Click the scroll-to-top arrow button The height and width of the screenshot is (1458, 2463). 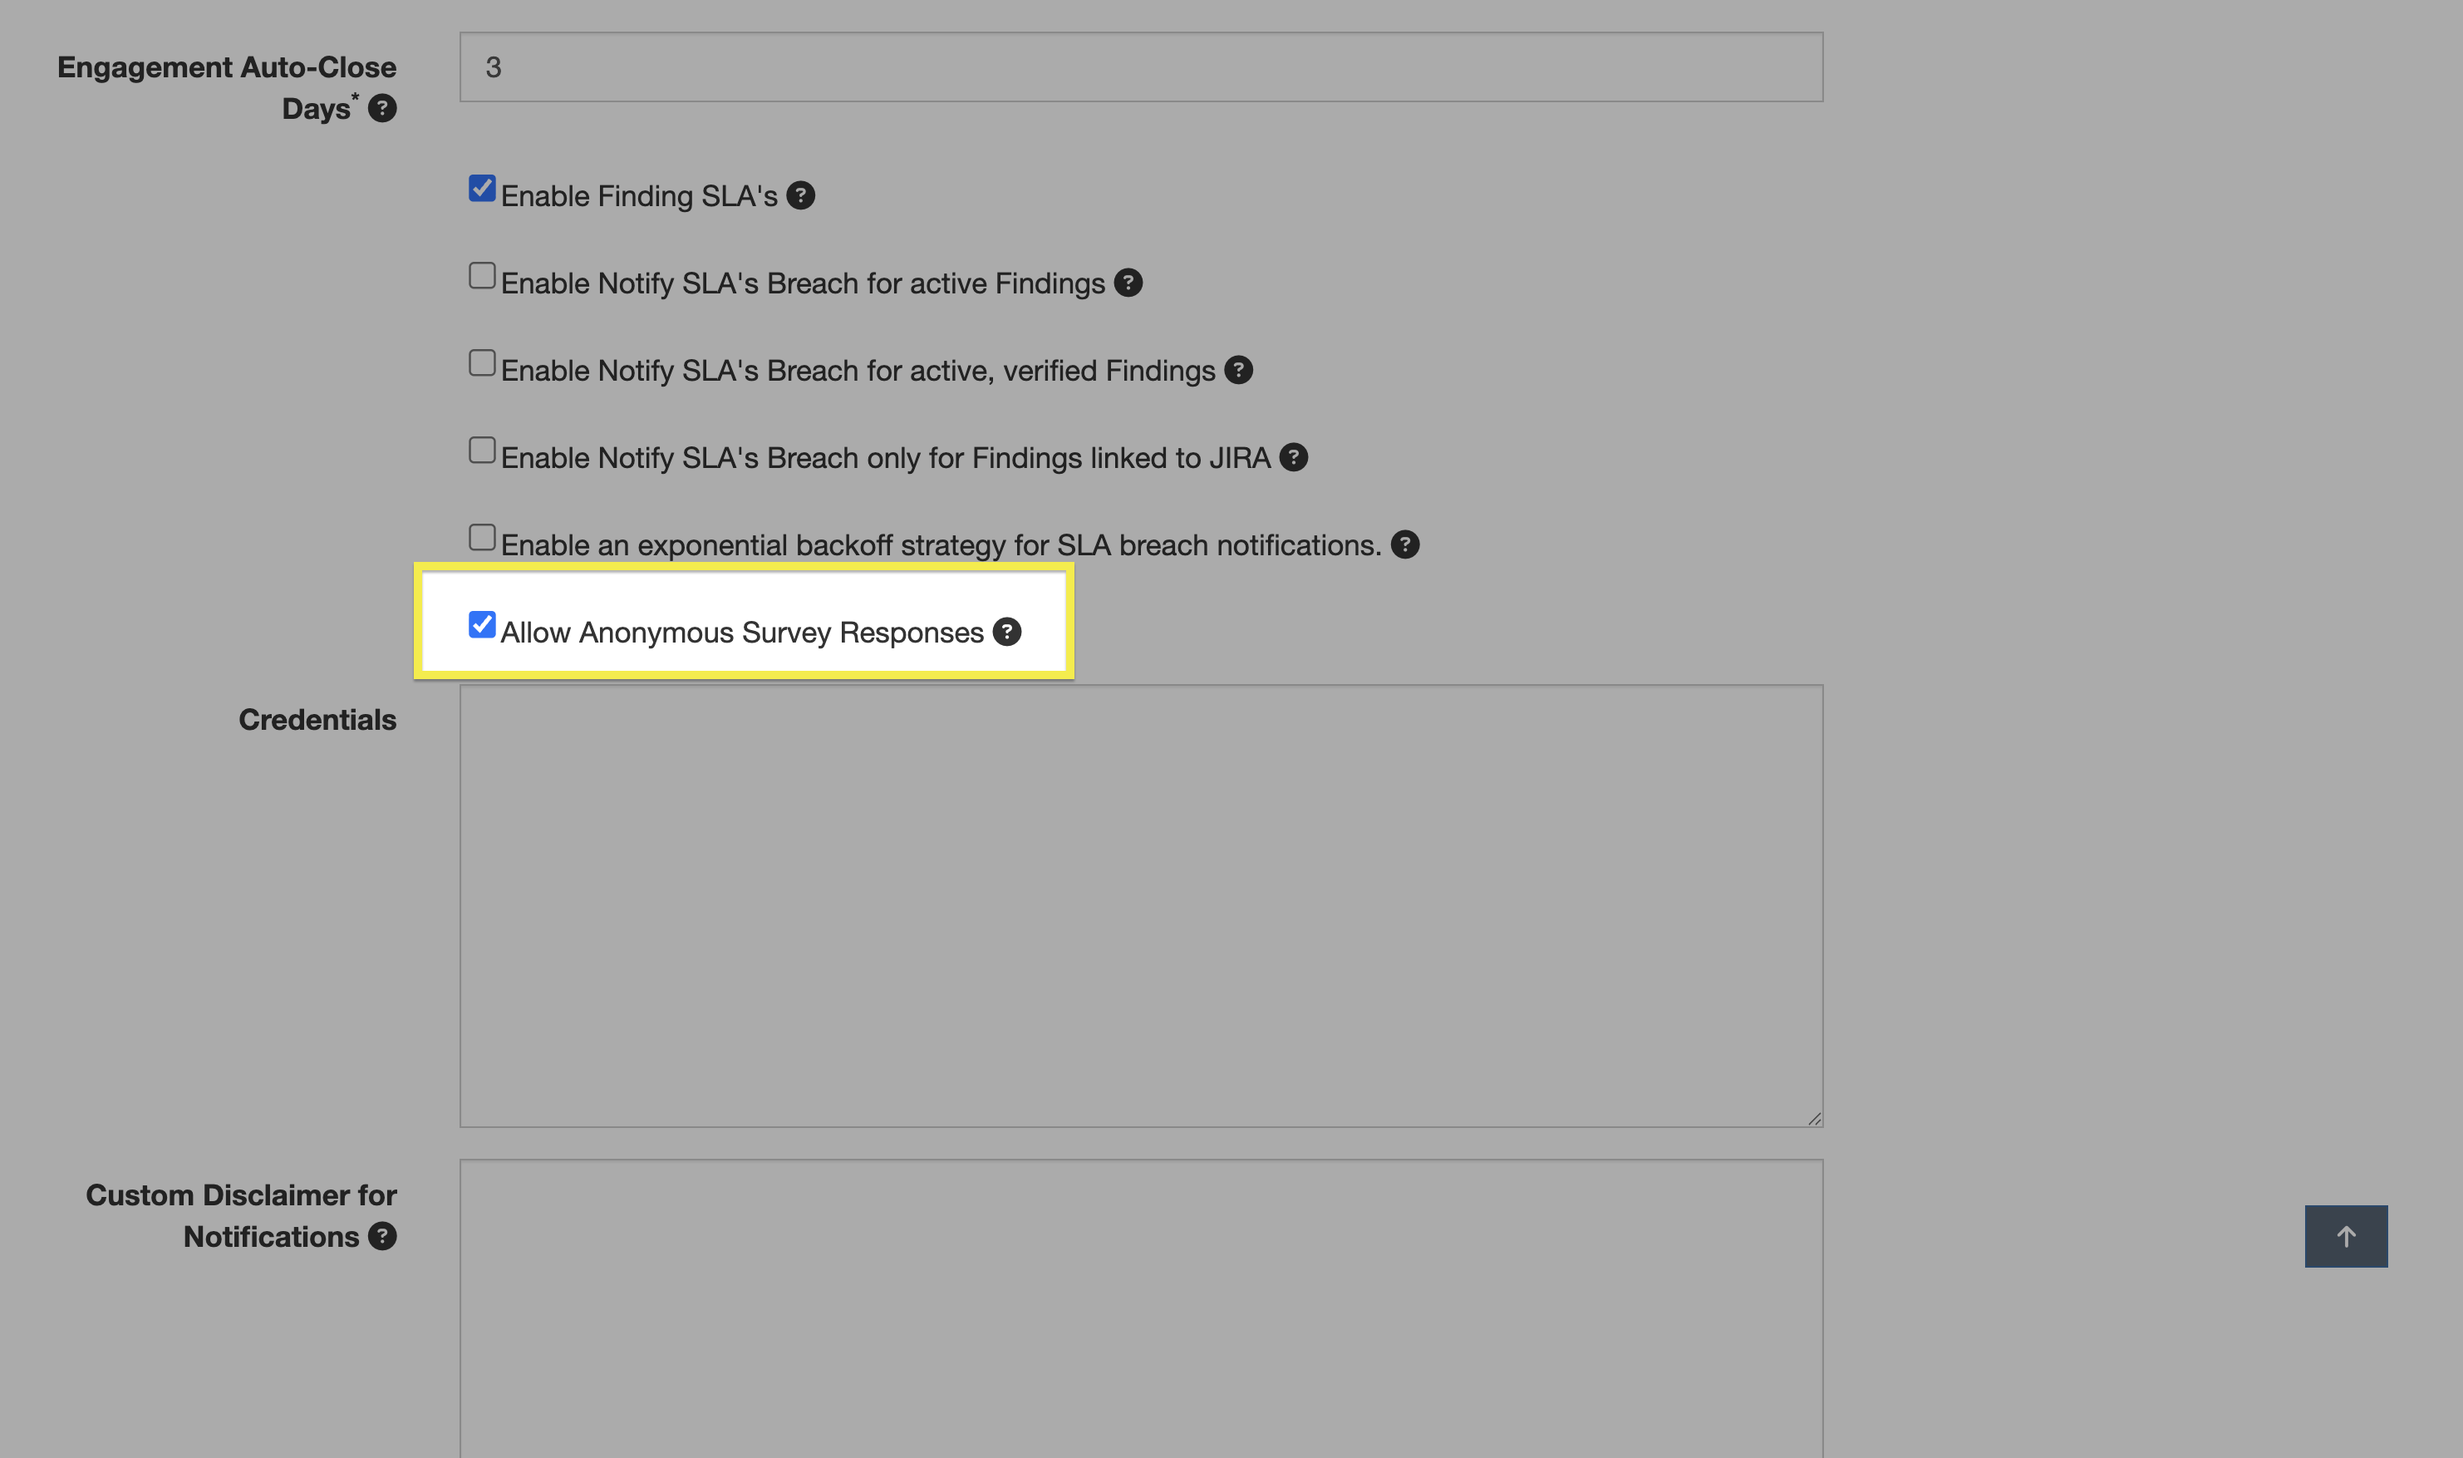[2345, 1236]
